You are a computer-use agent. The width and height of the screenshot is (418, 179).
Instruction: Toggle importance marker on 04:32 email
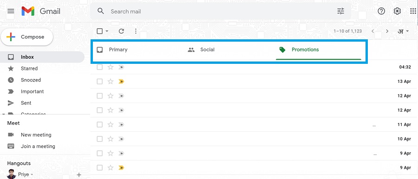tap(121, 67)
